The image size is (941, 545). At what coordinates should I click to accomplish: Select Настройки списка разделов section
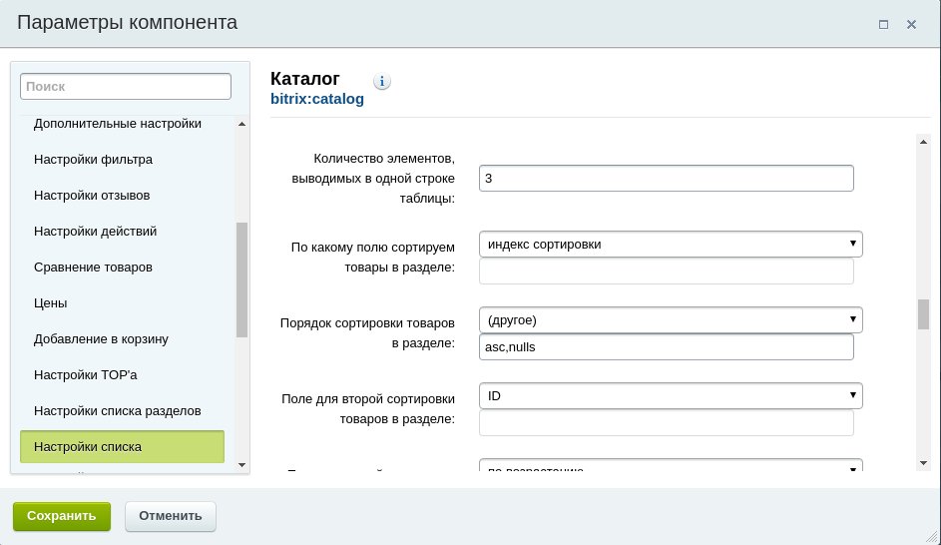tap(117, 412)
